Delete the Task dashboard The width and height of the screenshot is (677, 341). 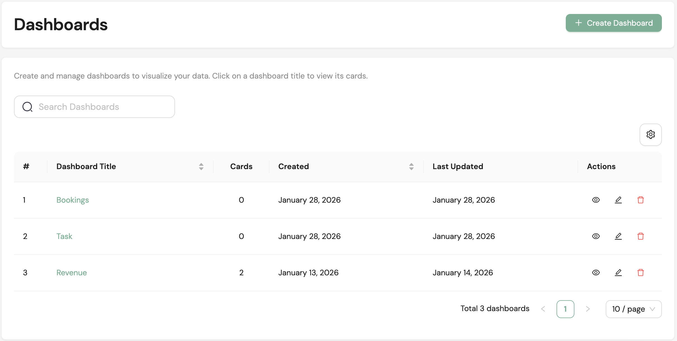pyautogui.click(x=640, y=236)
